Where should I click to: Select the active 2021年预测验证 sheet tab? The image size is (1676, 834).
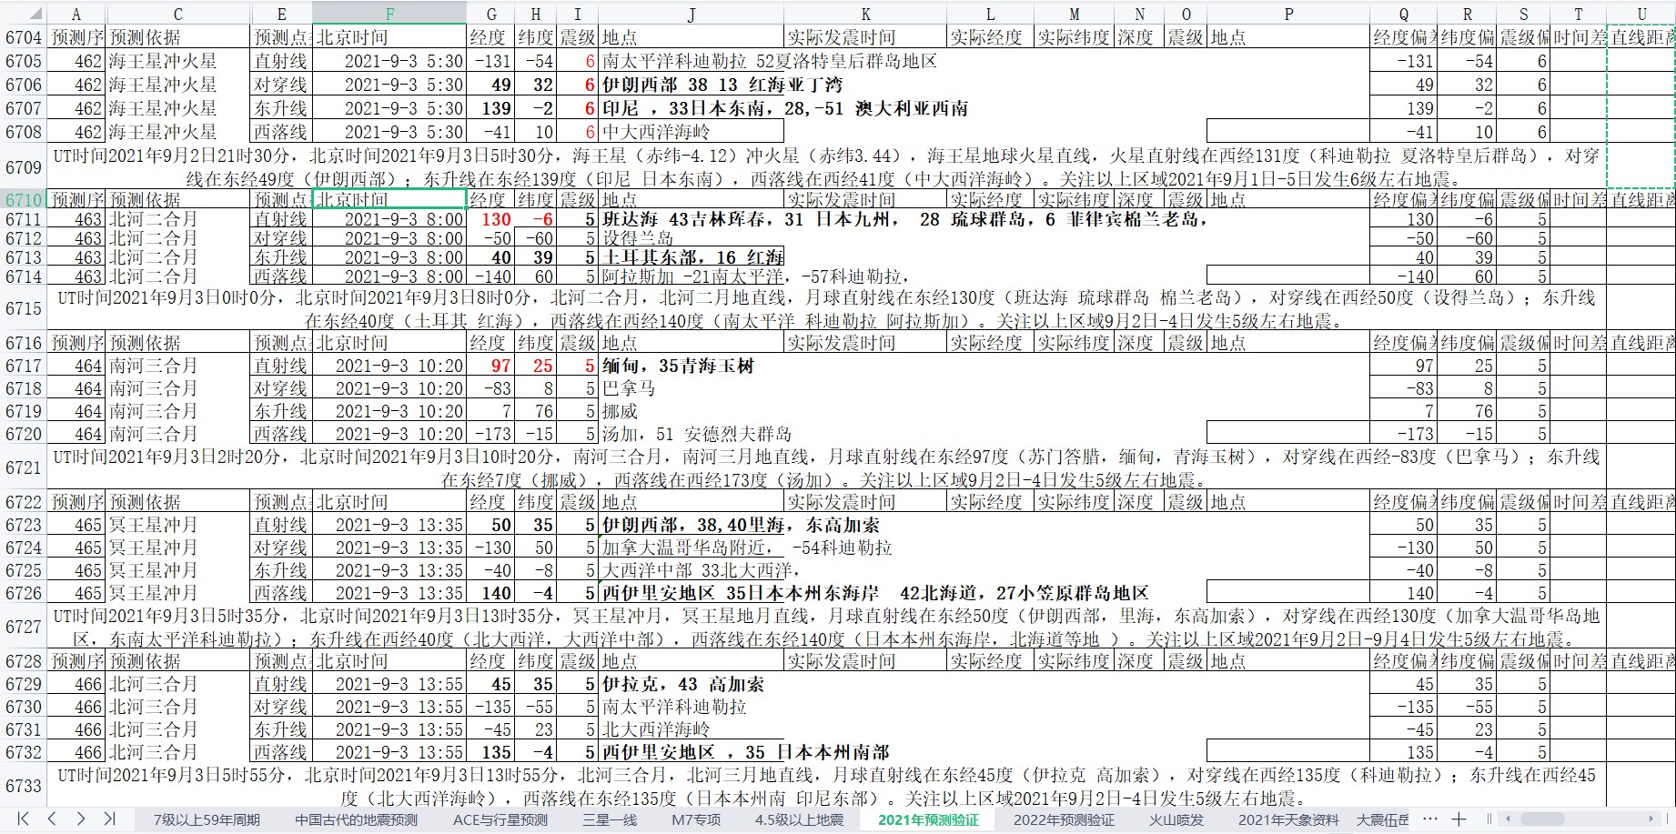point(928,819)
